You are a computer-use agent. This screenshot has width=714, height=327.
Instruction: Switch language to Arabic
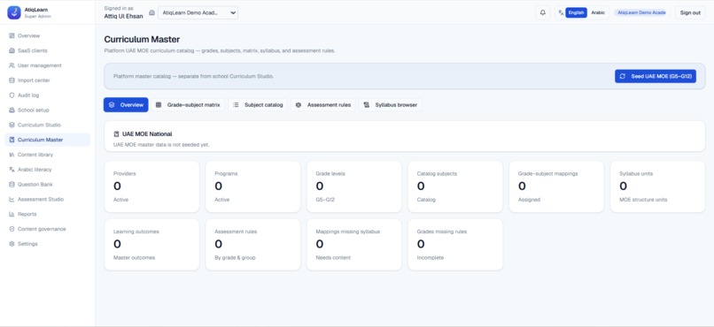click(598, 12)
